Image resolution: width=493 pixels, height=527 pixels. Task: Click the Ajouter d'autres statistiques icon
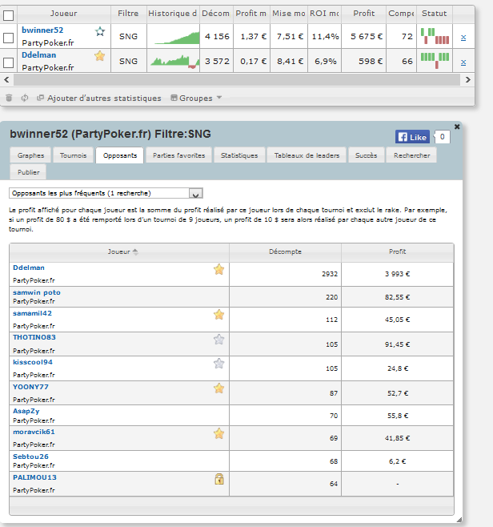40,98
